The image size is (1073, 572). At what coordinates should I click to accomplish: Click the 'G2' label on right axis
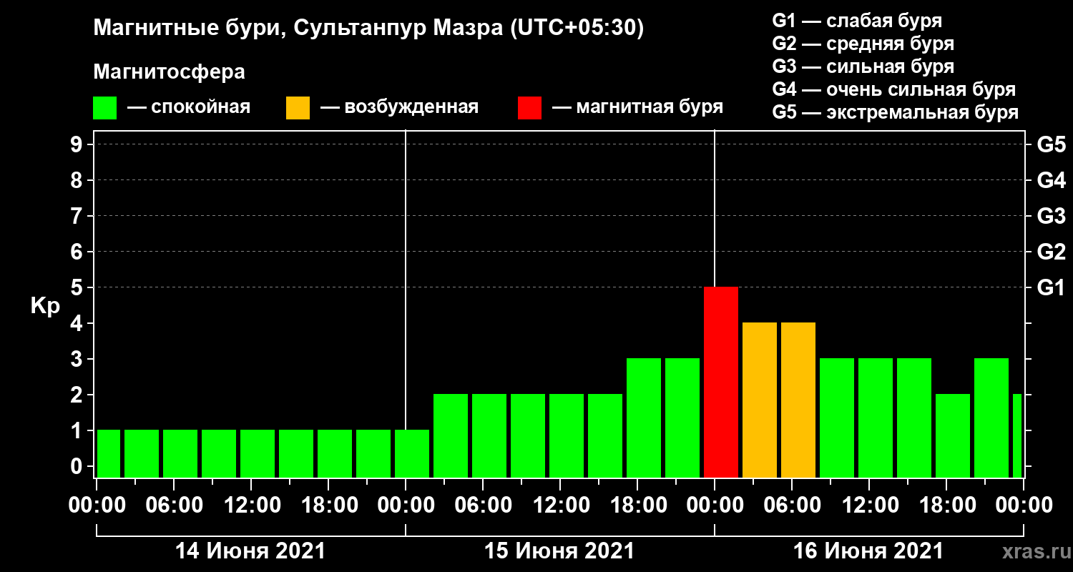point(1052,252)
